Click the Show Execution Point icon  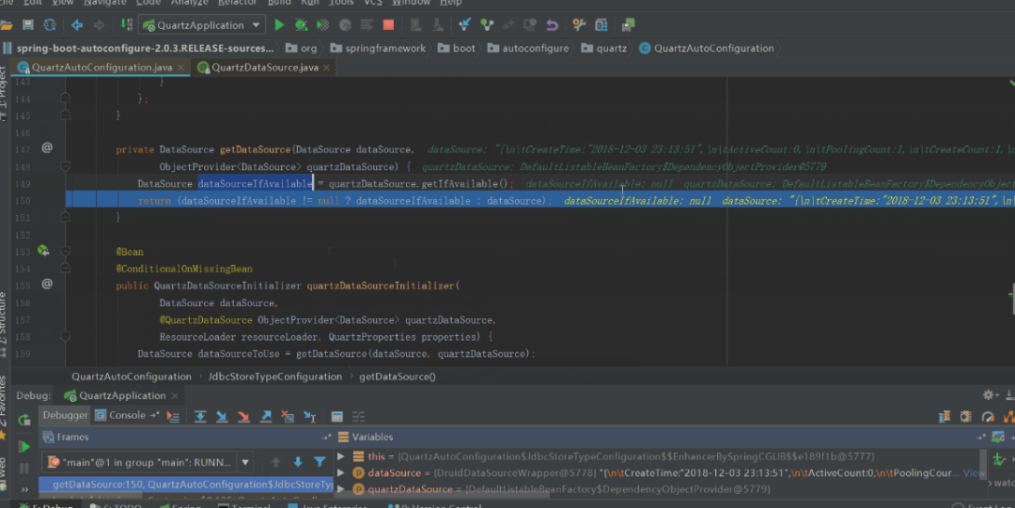tap(173, 417)
